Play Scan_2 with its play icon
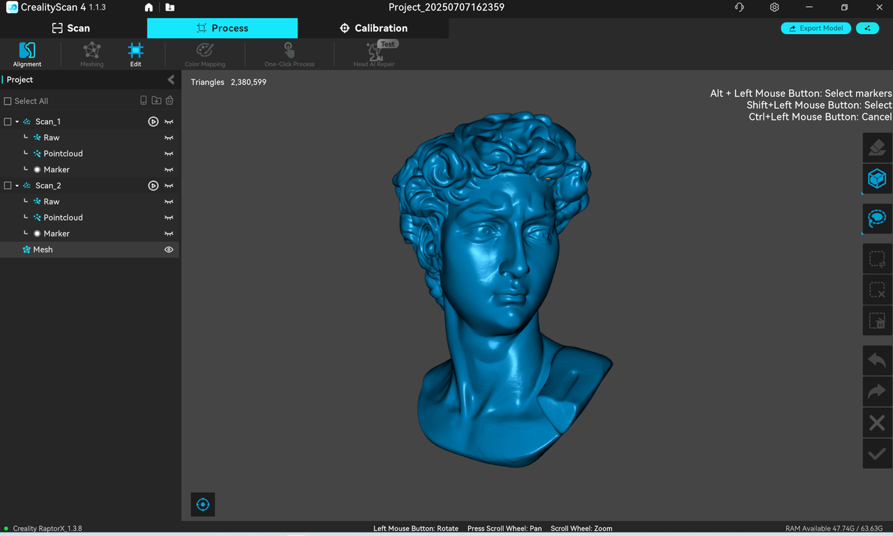The image size is (893, 536). click(153, 185)
